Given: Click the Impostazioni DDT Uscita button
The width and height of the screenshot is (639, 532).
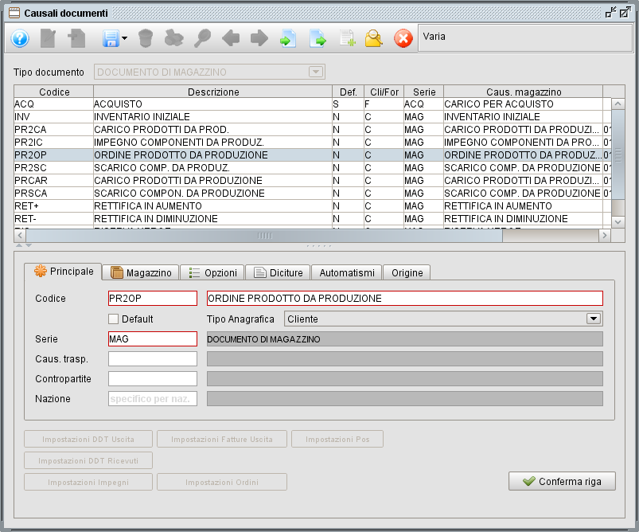Looking at the screenshot, I should point(88,439).
